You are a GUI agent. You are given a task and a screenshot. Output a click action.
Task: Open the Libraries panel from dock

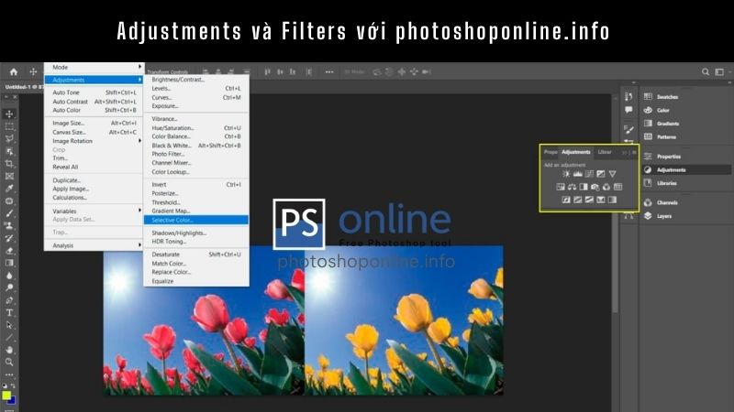tap(661, 183)
